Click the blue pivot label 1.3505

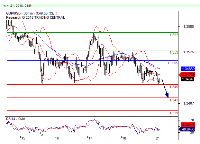click(x=173, y=63)
